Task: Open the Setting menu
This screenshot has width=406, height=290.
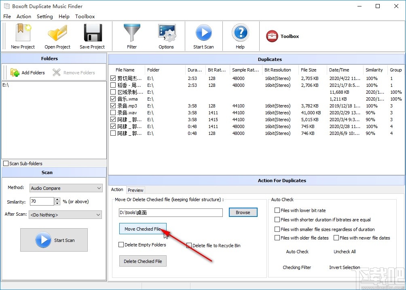Action: [x=45, y=16]
